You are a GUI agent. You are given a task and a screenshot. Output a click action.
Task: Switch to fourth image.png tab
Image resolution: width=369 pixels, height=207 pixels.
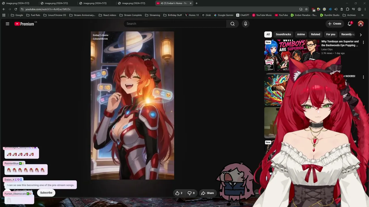(134, 3)
